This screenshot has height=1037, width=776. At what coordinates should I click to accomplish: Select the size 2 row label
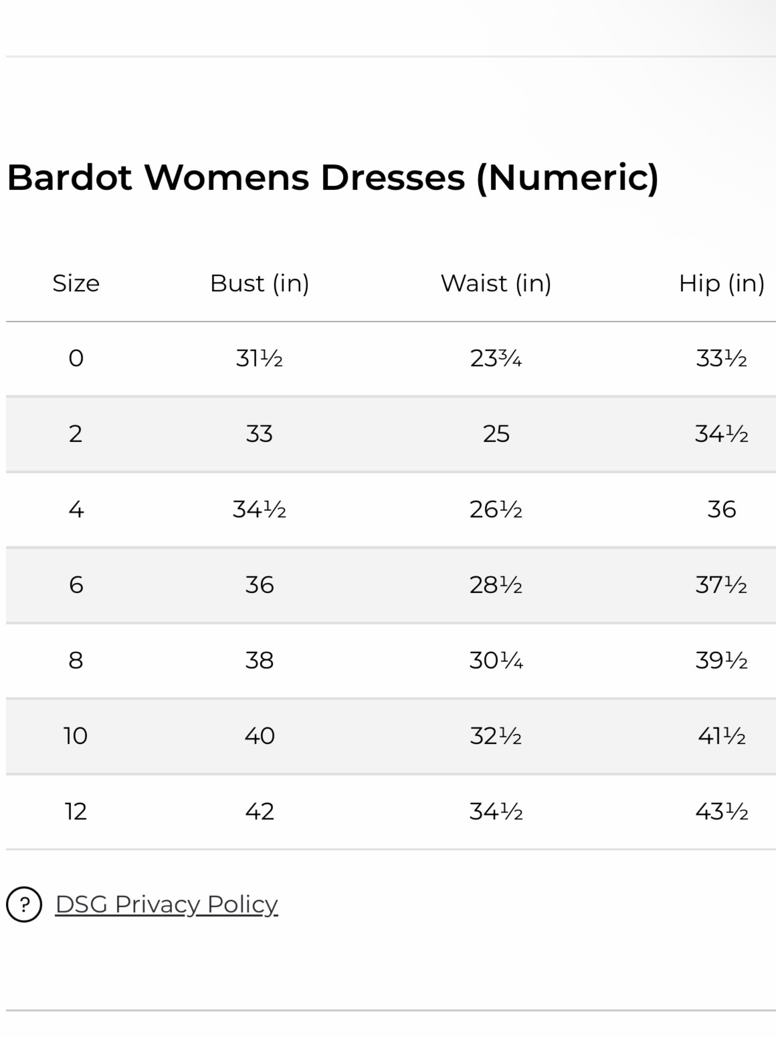coord(76,434)
